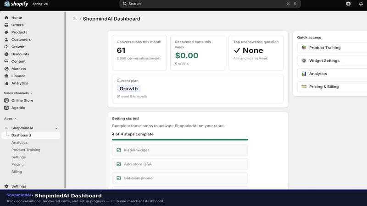367x206 pixels.
Task: Click the setup steps progress bar
Action: pyautogui.click(x=180, y=140)
